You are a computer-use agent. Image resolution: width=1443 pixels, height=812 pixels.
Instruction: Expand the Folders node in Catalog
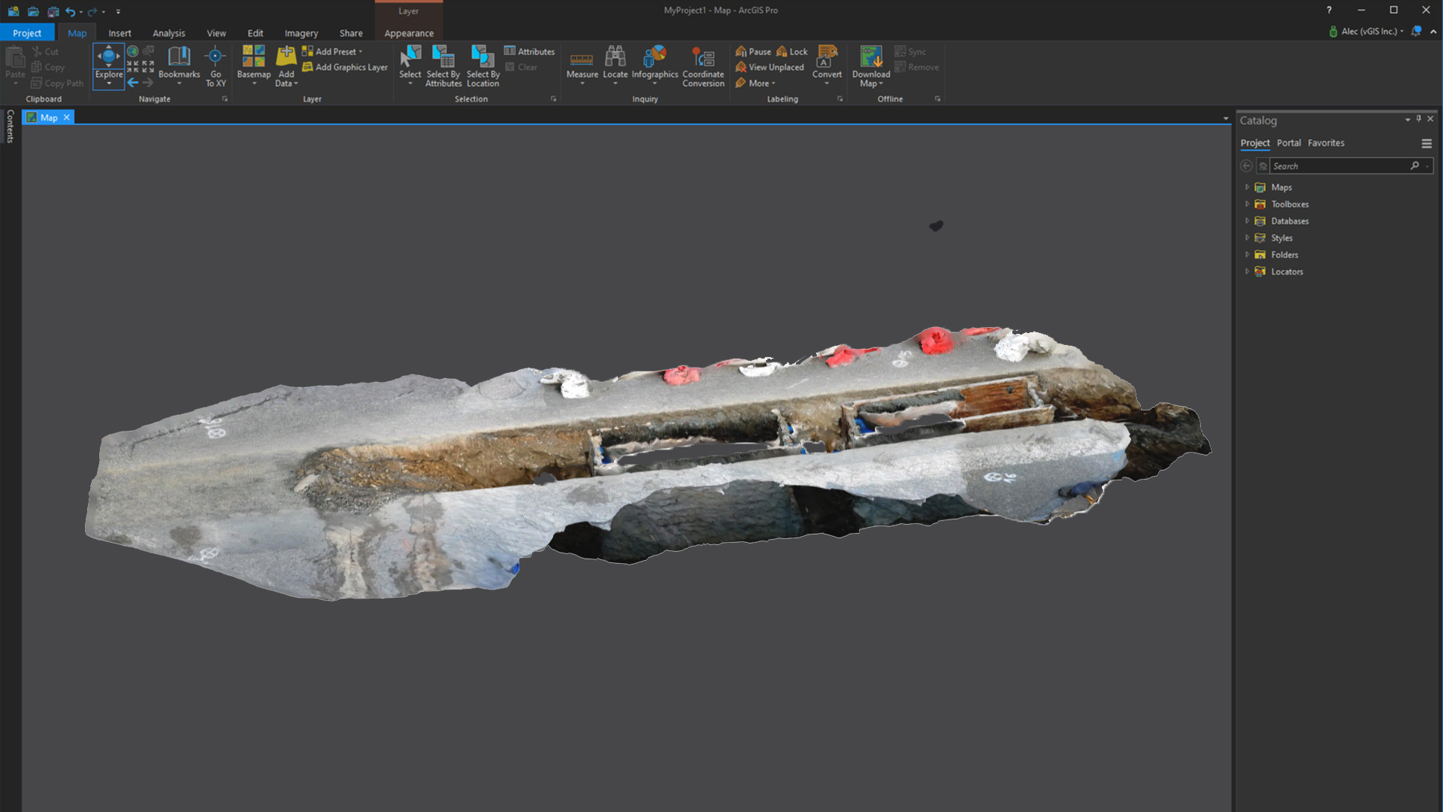coord(1247,254)
